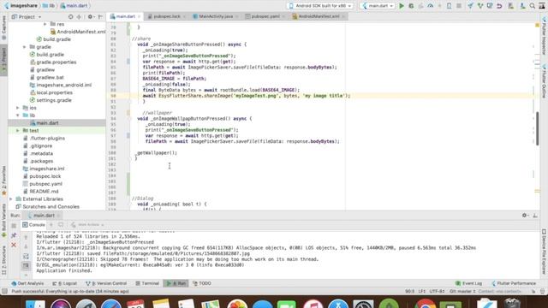Open main.dart run configuration dropdown
Viewport: 548px width, 308px height.
coord(378,6)
